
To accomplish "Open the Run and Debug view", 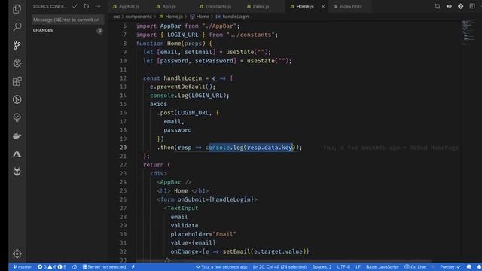I will (x=17, y=63).
